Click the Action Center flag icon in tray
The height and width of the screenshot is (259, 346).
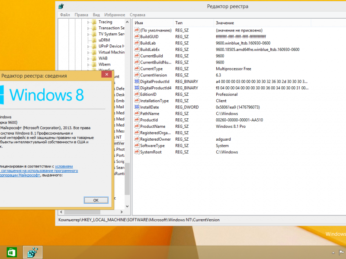point(341,253)
